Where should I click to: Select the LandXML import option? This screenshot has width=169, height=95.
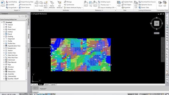(10, 5)
